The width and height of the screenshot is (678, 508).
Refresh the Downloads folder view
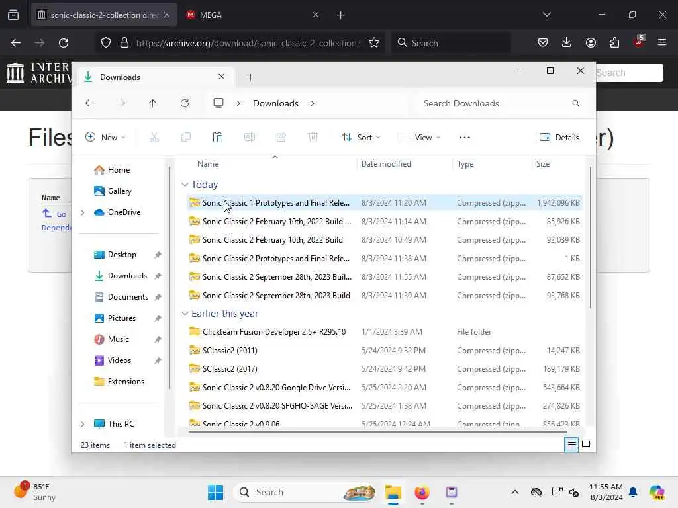point(185,103)
